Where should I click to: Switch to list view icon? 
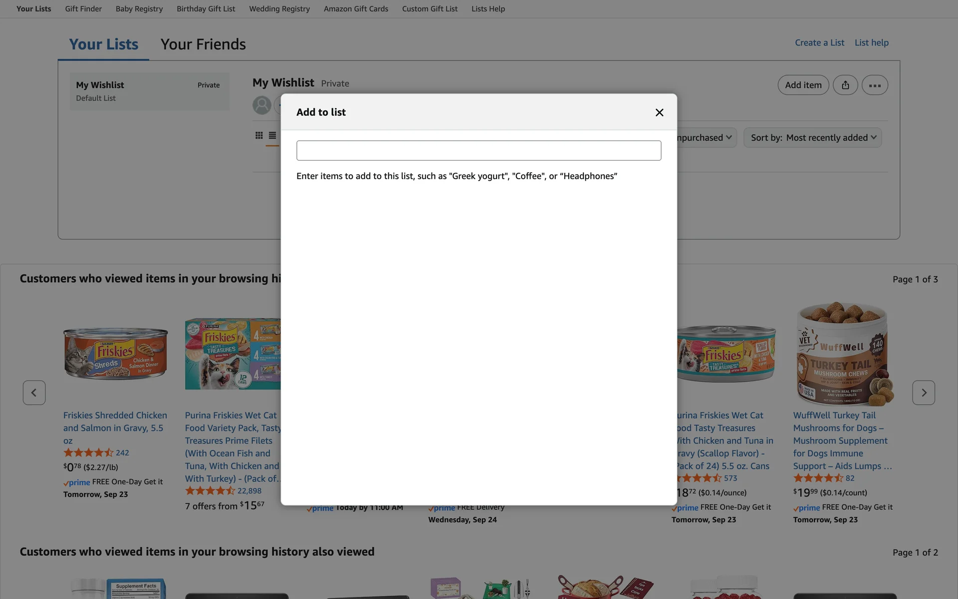point(272,135)
